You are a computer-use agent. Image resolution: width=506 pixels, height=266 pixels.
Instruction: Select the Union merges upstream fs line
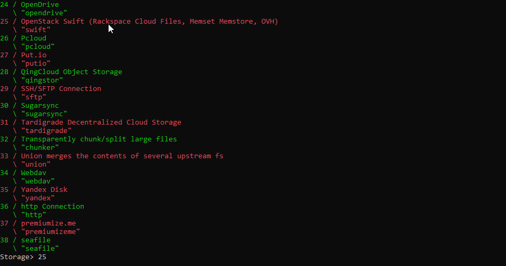point(122,156)
